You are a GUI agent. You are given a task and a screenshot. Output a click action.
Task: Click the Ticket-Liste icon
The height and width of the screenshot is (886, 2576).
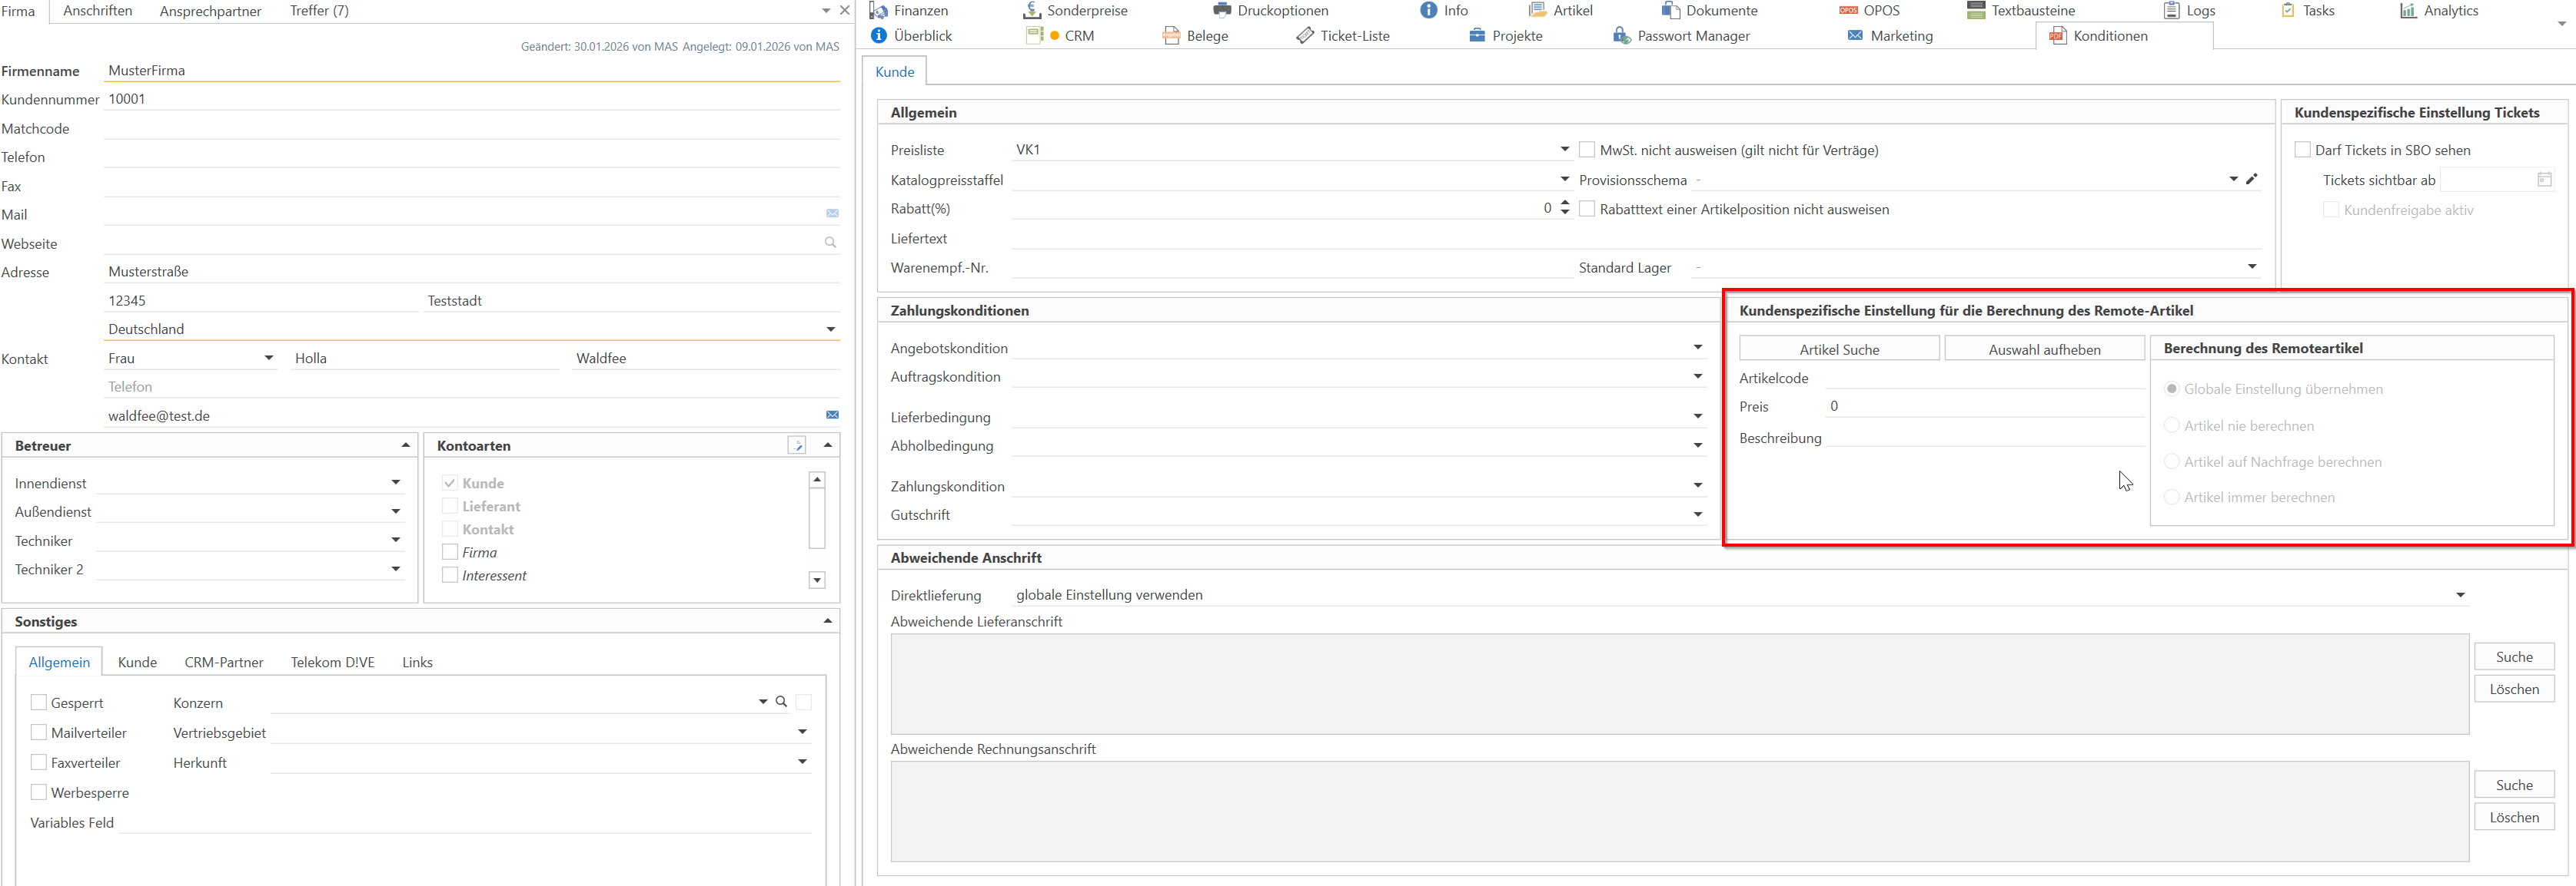[x=1305, y=36]
